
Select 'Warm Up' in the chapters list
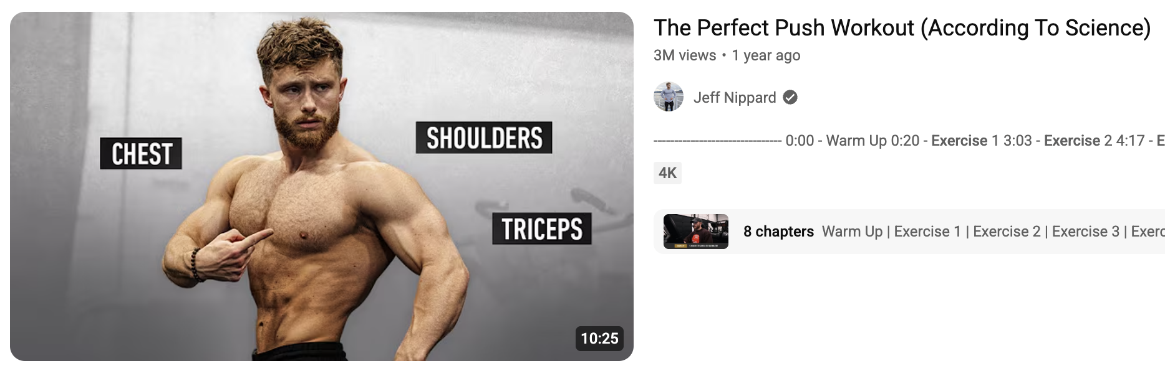click(852, 232)
